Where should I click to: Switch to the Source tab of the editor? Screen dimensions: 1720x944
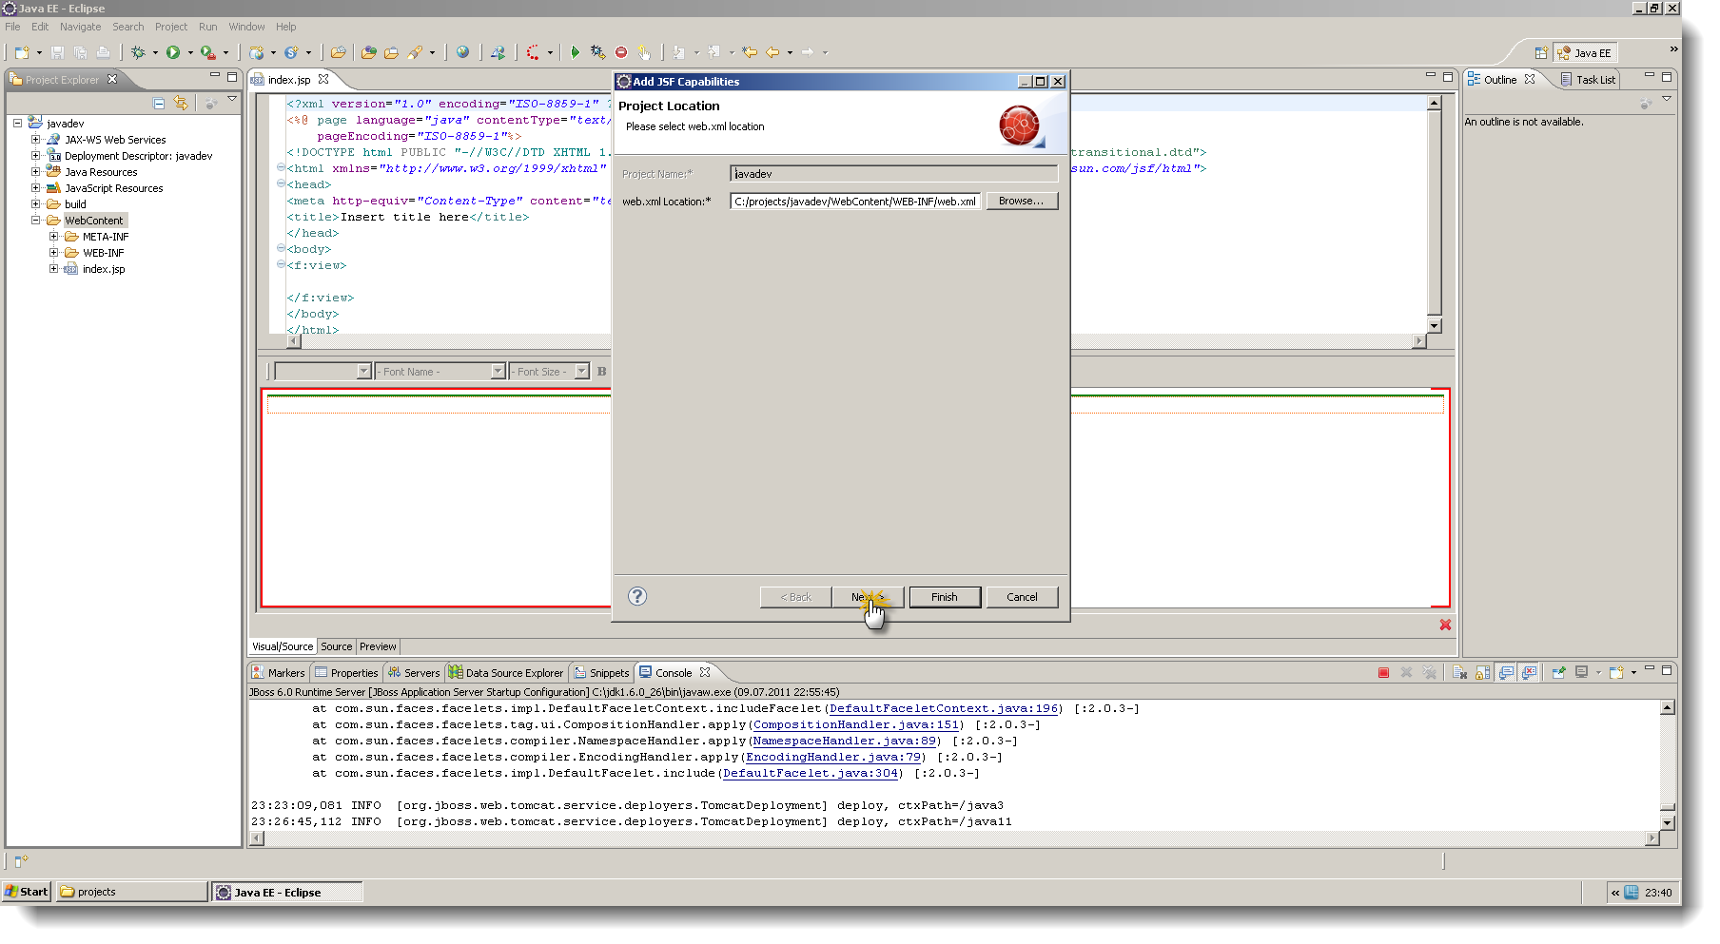click(x=336, y=646)
